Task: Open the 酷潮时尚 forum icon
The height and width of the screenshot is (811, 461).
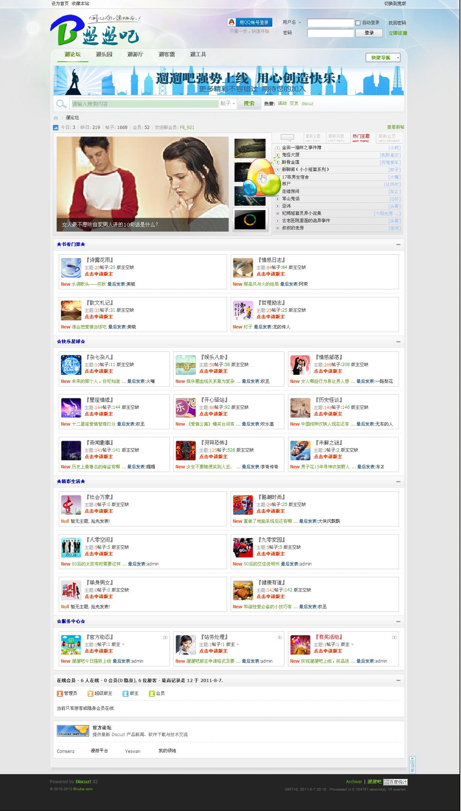Action: pos(243,505)
